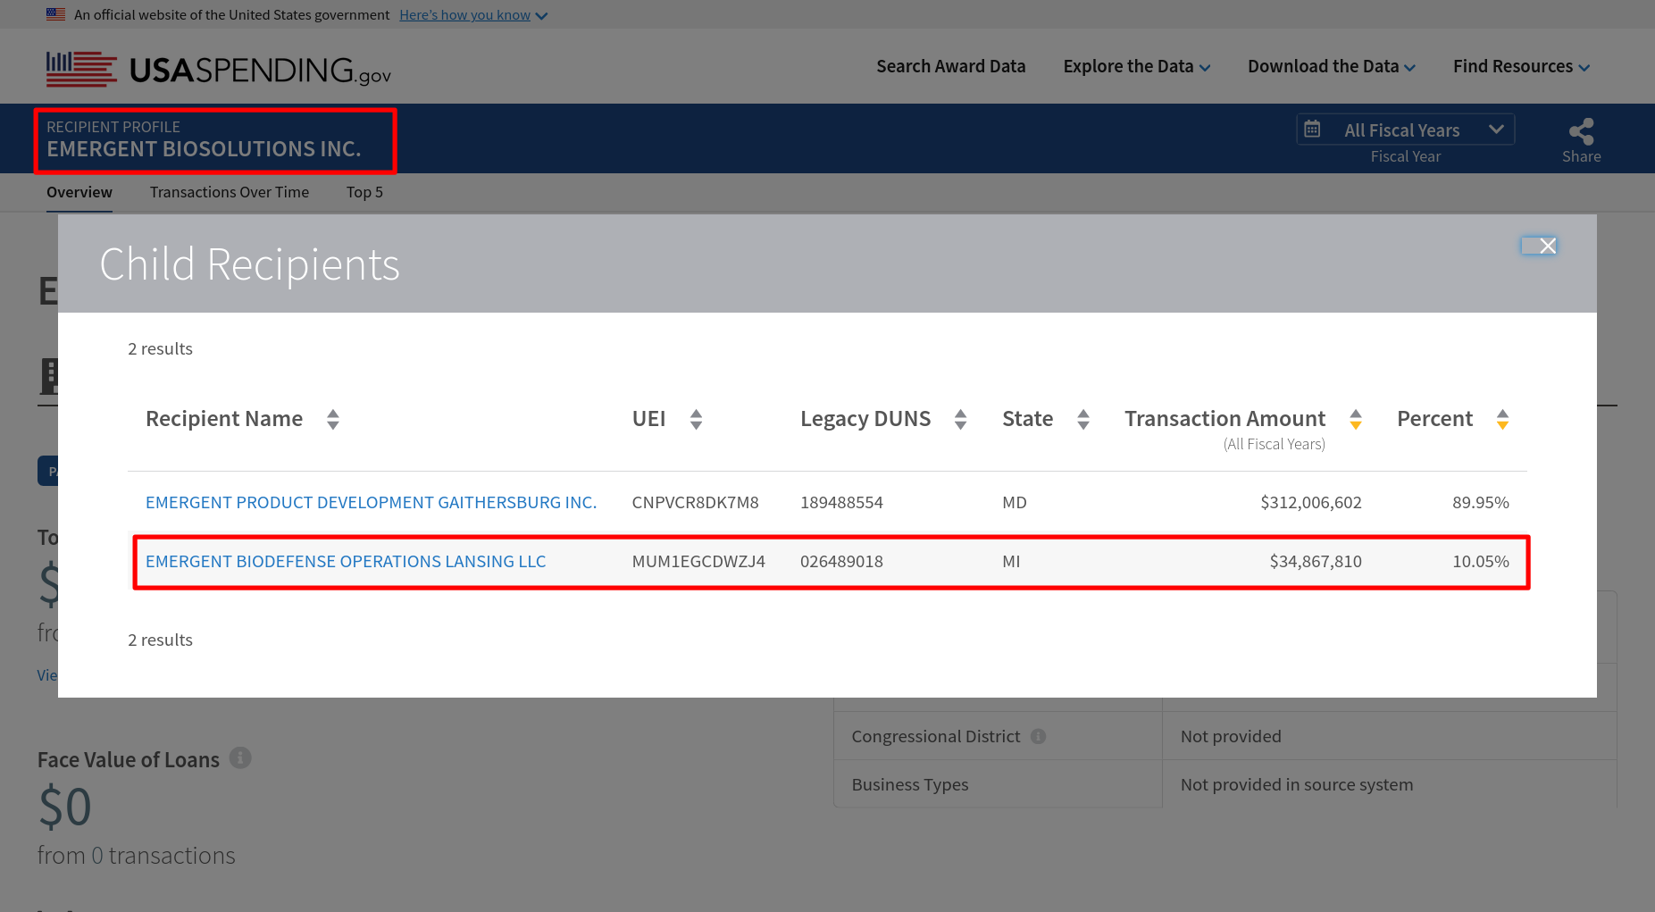
Task: Click the Transaction Amount column header
Action: [1225, 418]
